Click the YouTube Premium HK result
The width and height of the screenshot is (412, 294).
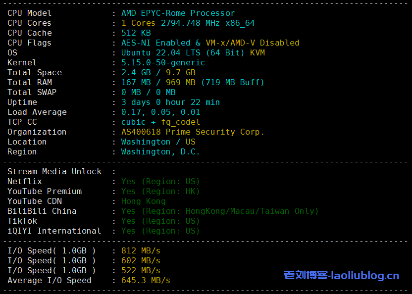click(x=160, y=192)
